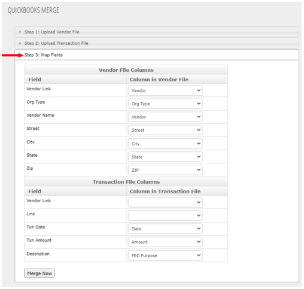The height and width of the screenshot is (289, 304).
Task: Open the Txn Date dropdown showing Date
Action: tap(165, 229)
